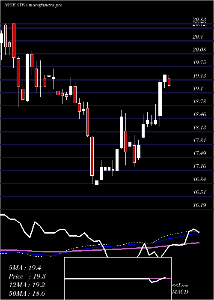Click the 19.43 price axis label
The width and height of the screenshot is (214, 300).
click(x=199, y=76)
